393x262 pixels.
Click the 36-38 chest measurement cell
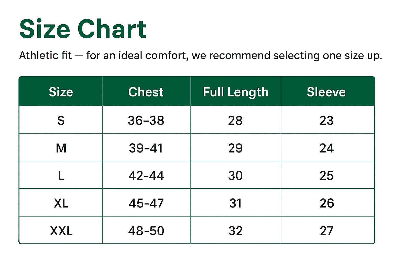[x=146, y=120]
